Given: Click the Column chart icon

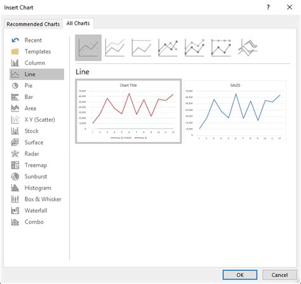Looking at the screenshot, I should point(15,63).
